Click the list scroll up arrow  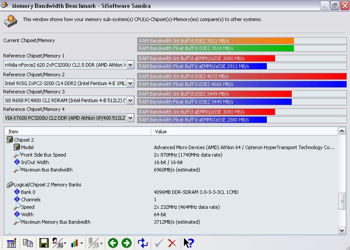pyautogui.click(x=342, y=131)
